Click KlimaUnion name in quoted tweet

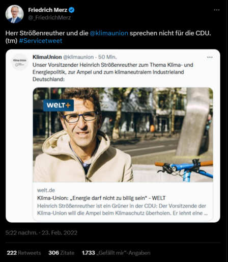click(x=47, y=57)
